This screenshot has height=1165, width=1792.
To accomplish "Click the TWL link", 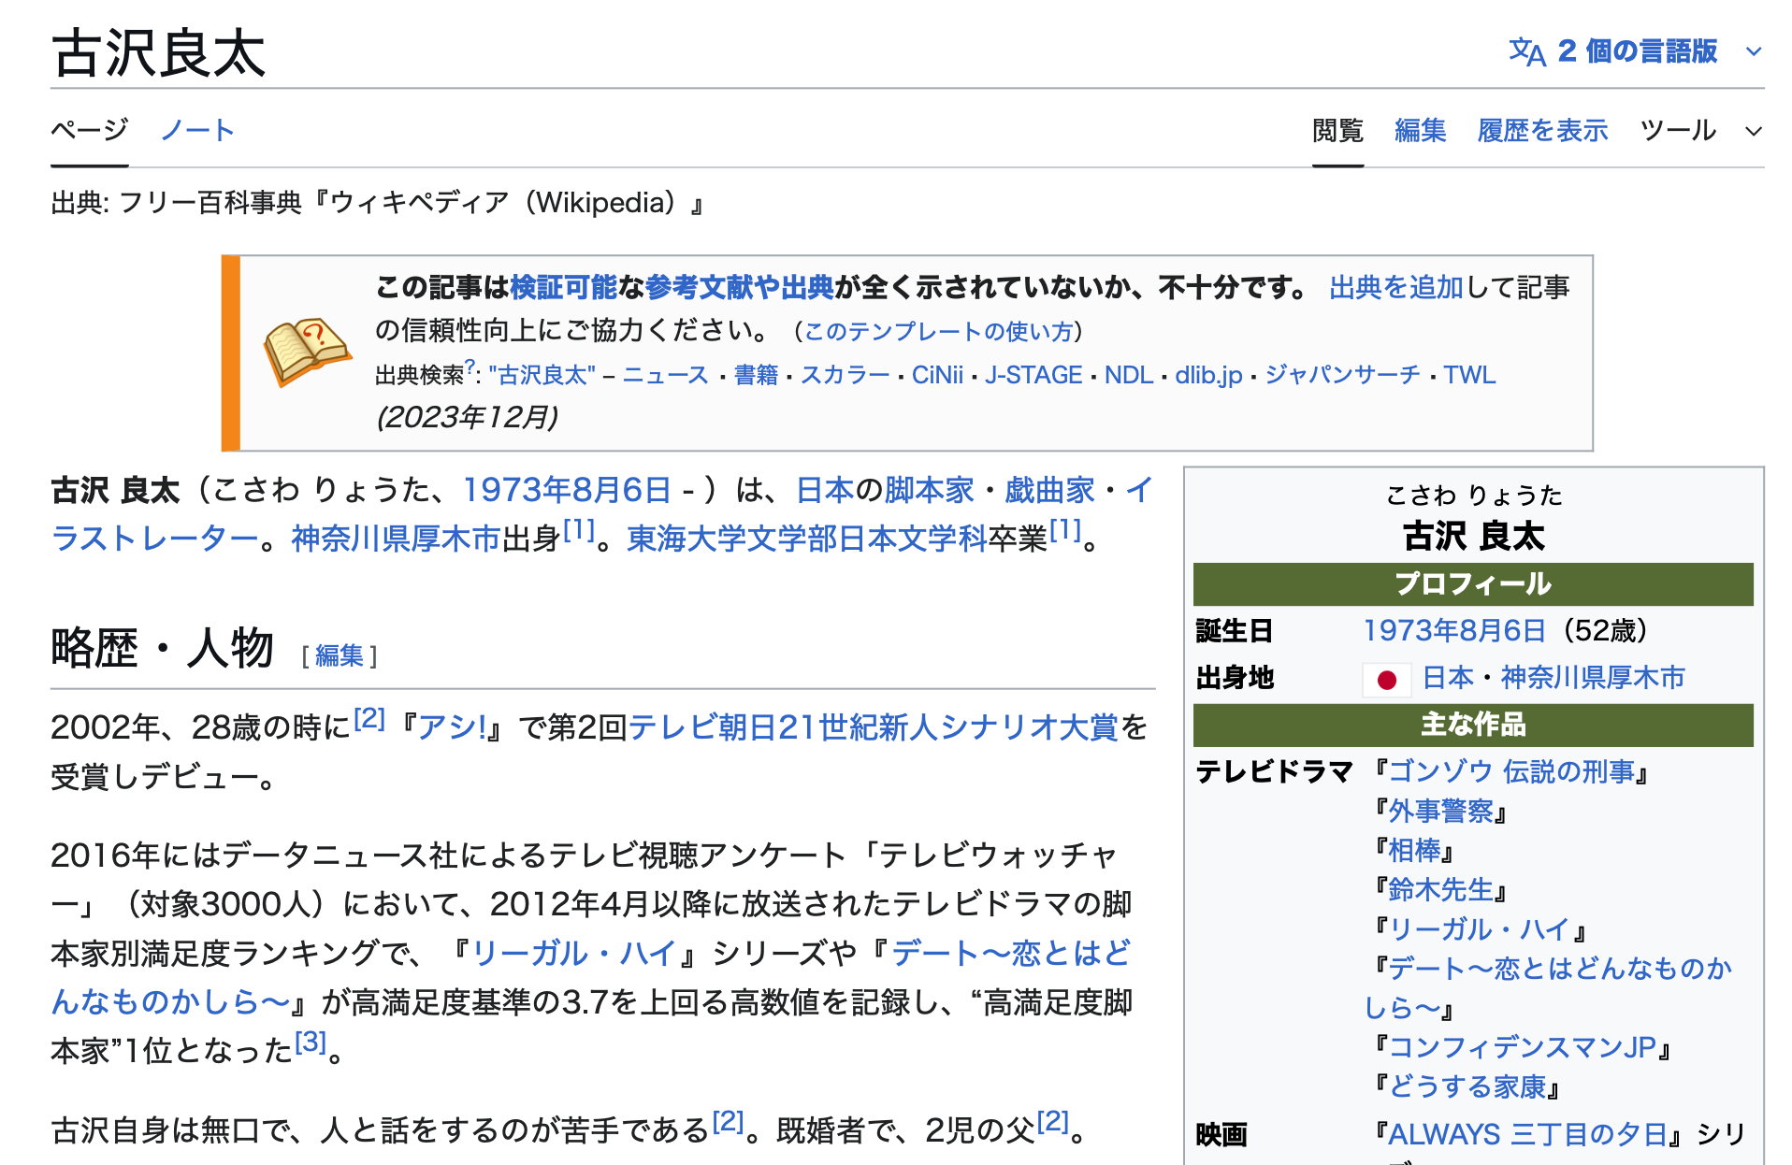I will click(x=1469, y=375).
